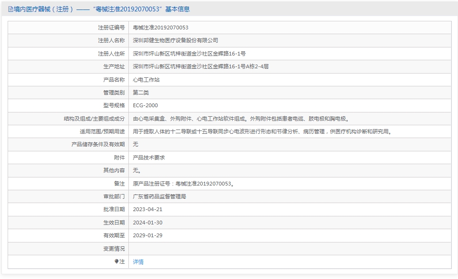Click the label 备注
This screenshot has height=279, width=458.
[119, 184]
